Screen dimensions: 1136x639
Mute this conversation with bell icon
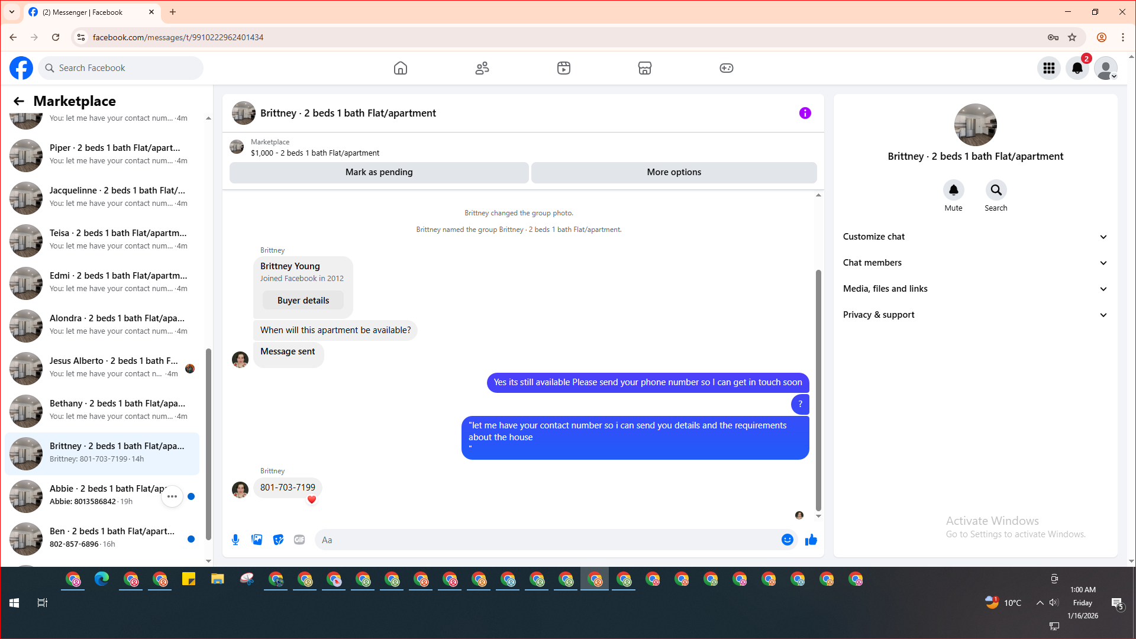tap(953, 191)
